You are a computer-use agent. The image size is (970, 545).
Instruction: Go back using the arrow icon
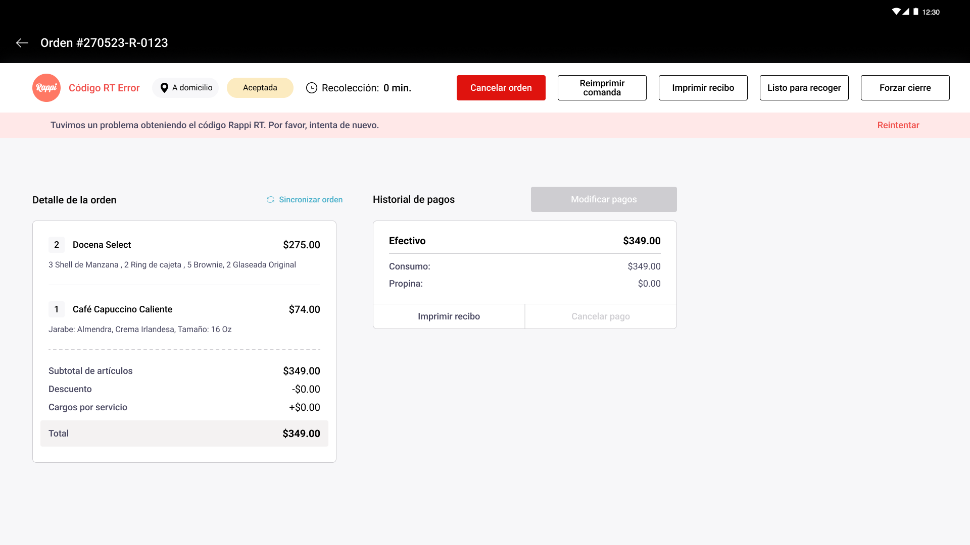point(22,43)
